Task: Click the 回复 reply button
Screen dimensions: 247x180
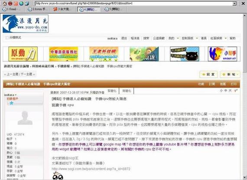Action: click(208, 75)
